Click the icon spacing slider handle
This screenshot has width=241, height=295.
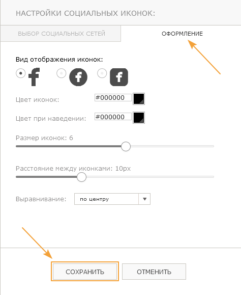pos(81,177)
